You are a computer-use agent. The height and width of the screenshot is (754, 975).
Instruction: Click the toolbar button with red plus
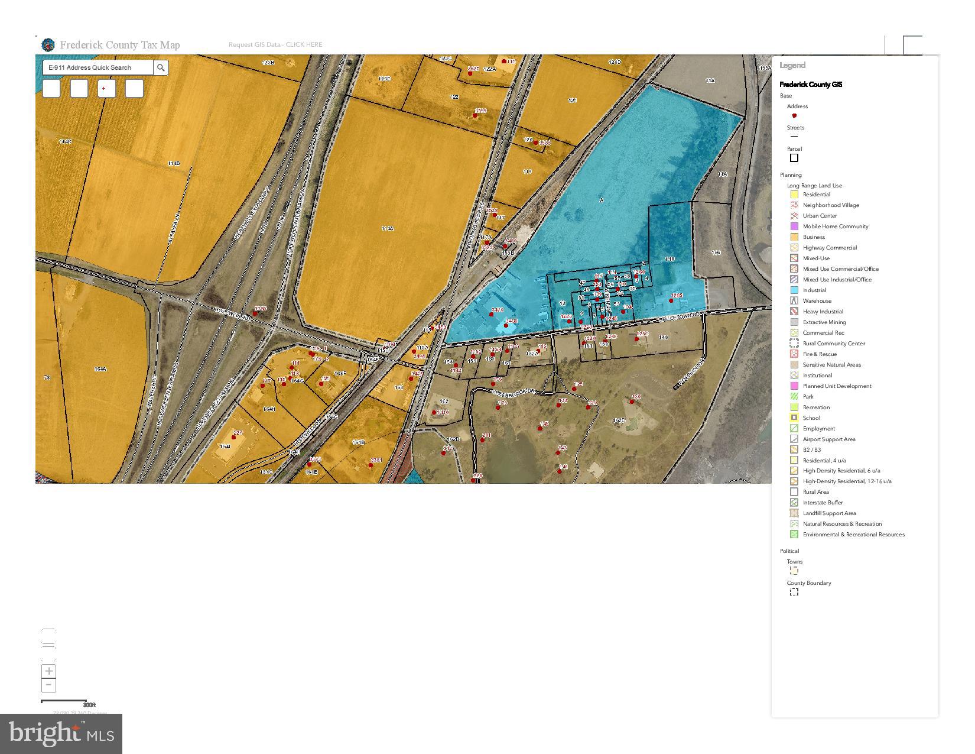[x=106, y=89]
